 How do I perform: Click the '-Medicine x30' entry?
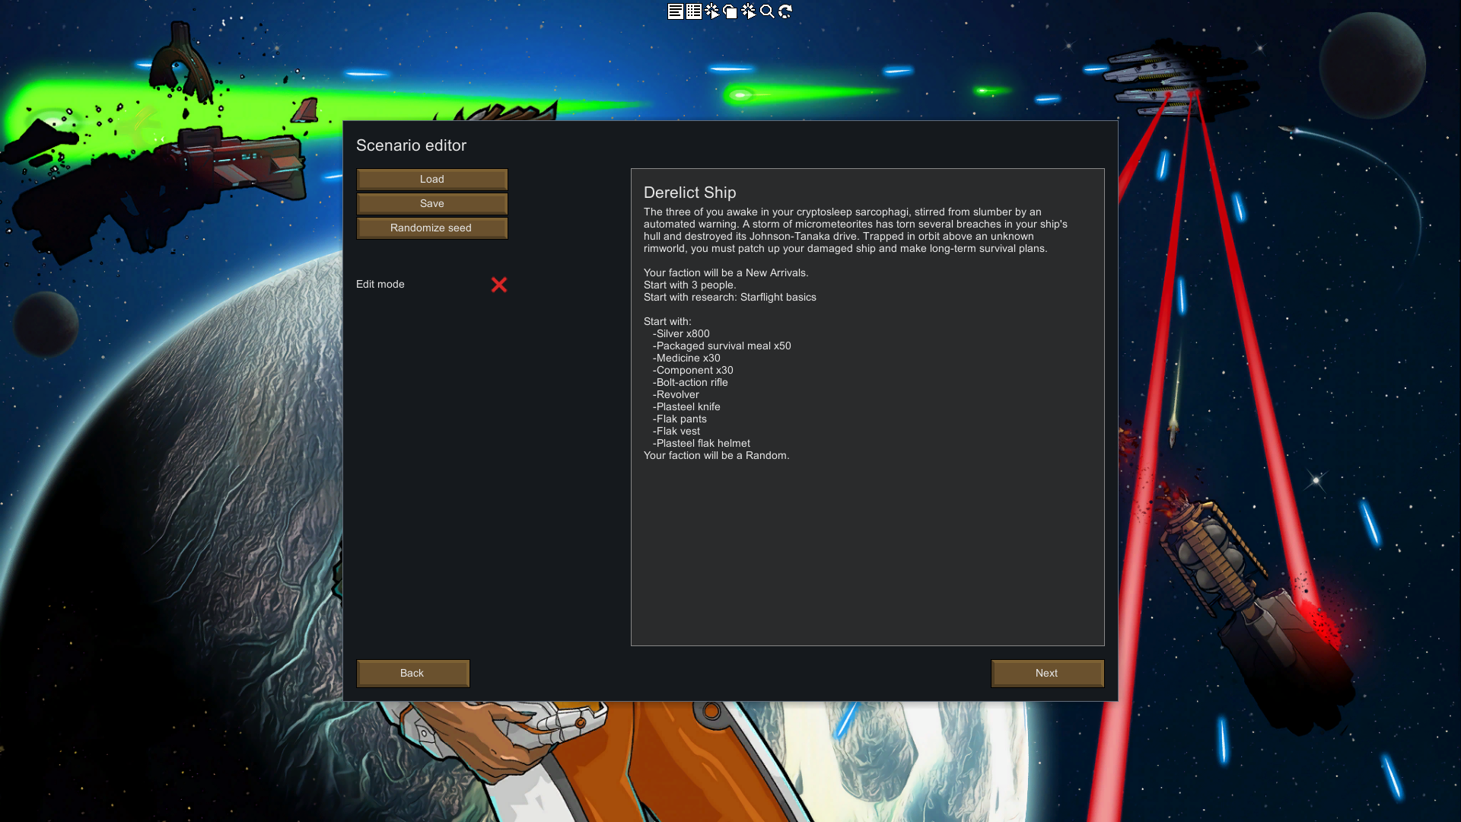(x=686, y=358)
